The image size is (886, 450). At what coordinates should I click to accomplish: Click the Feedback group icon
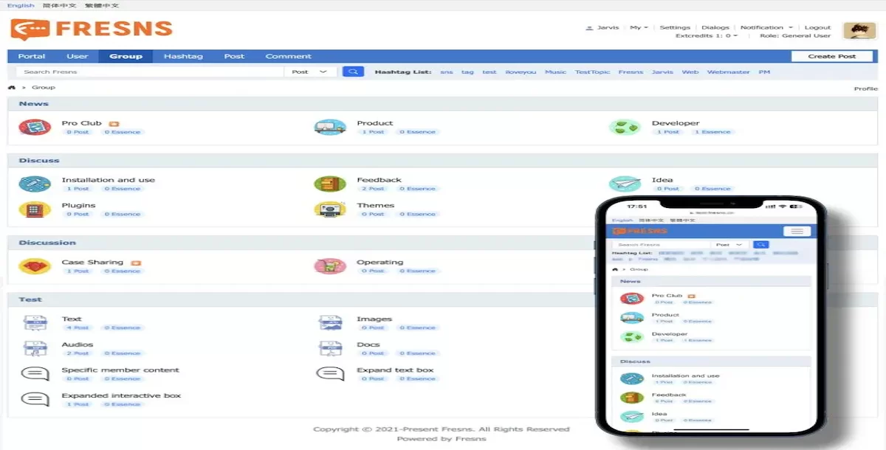pyautogui.click(x=329, y=184)
